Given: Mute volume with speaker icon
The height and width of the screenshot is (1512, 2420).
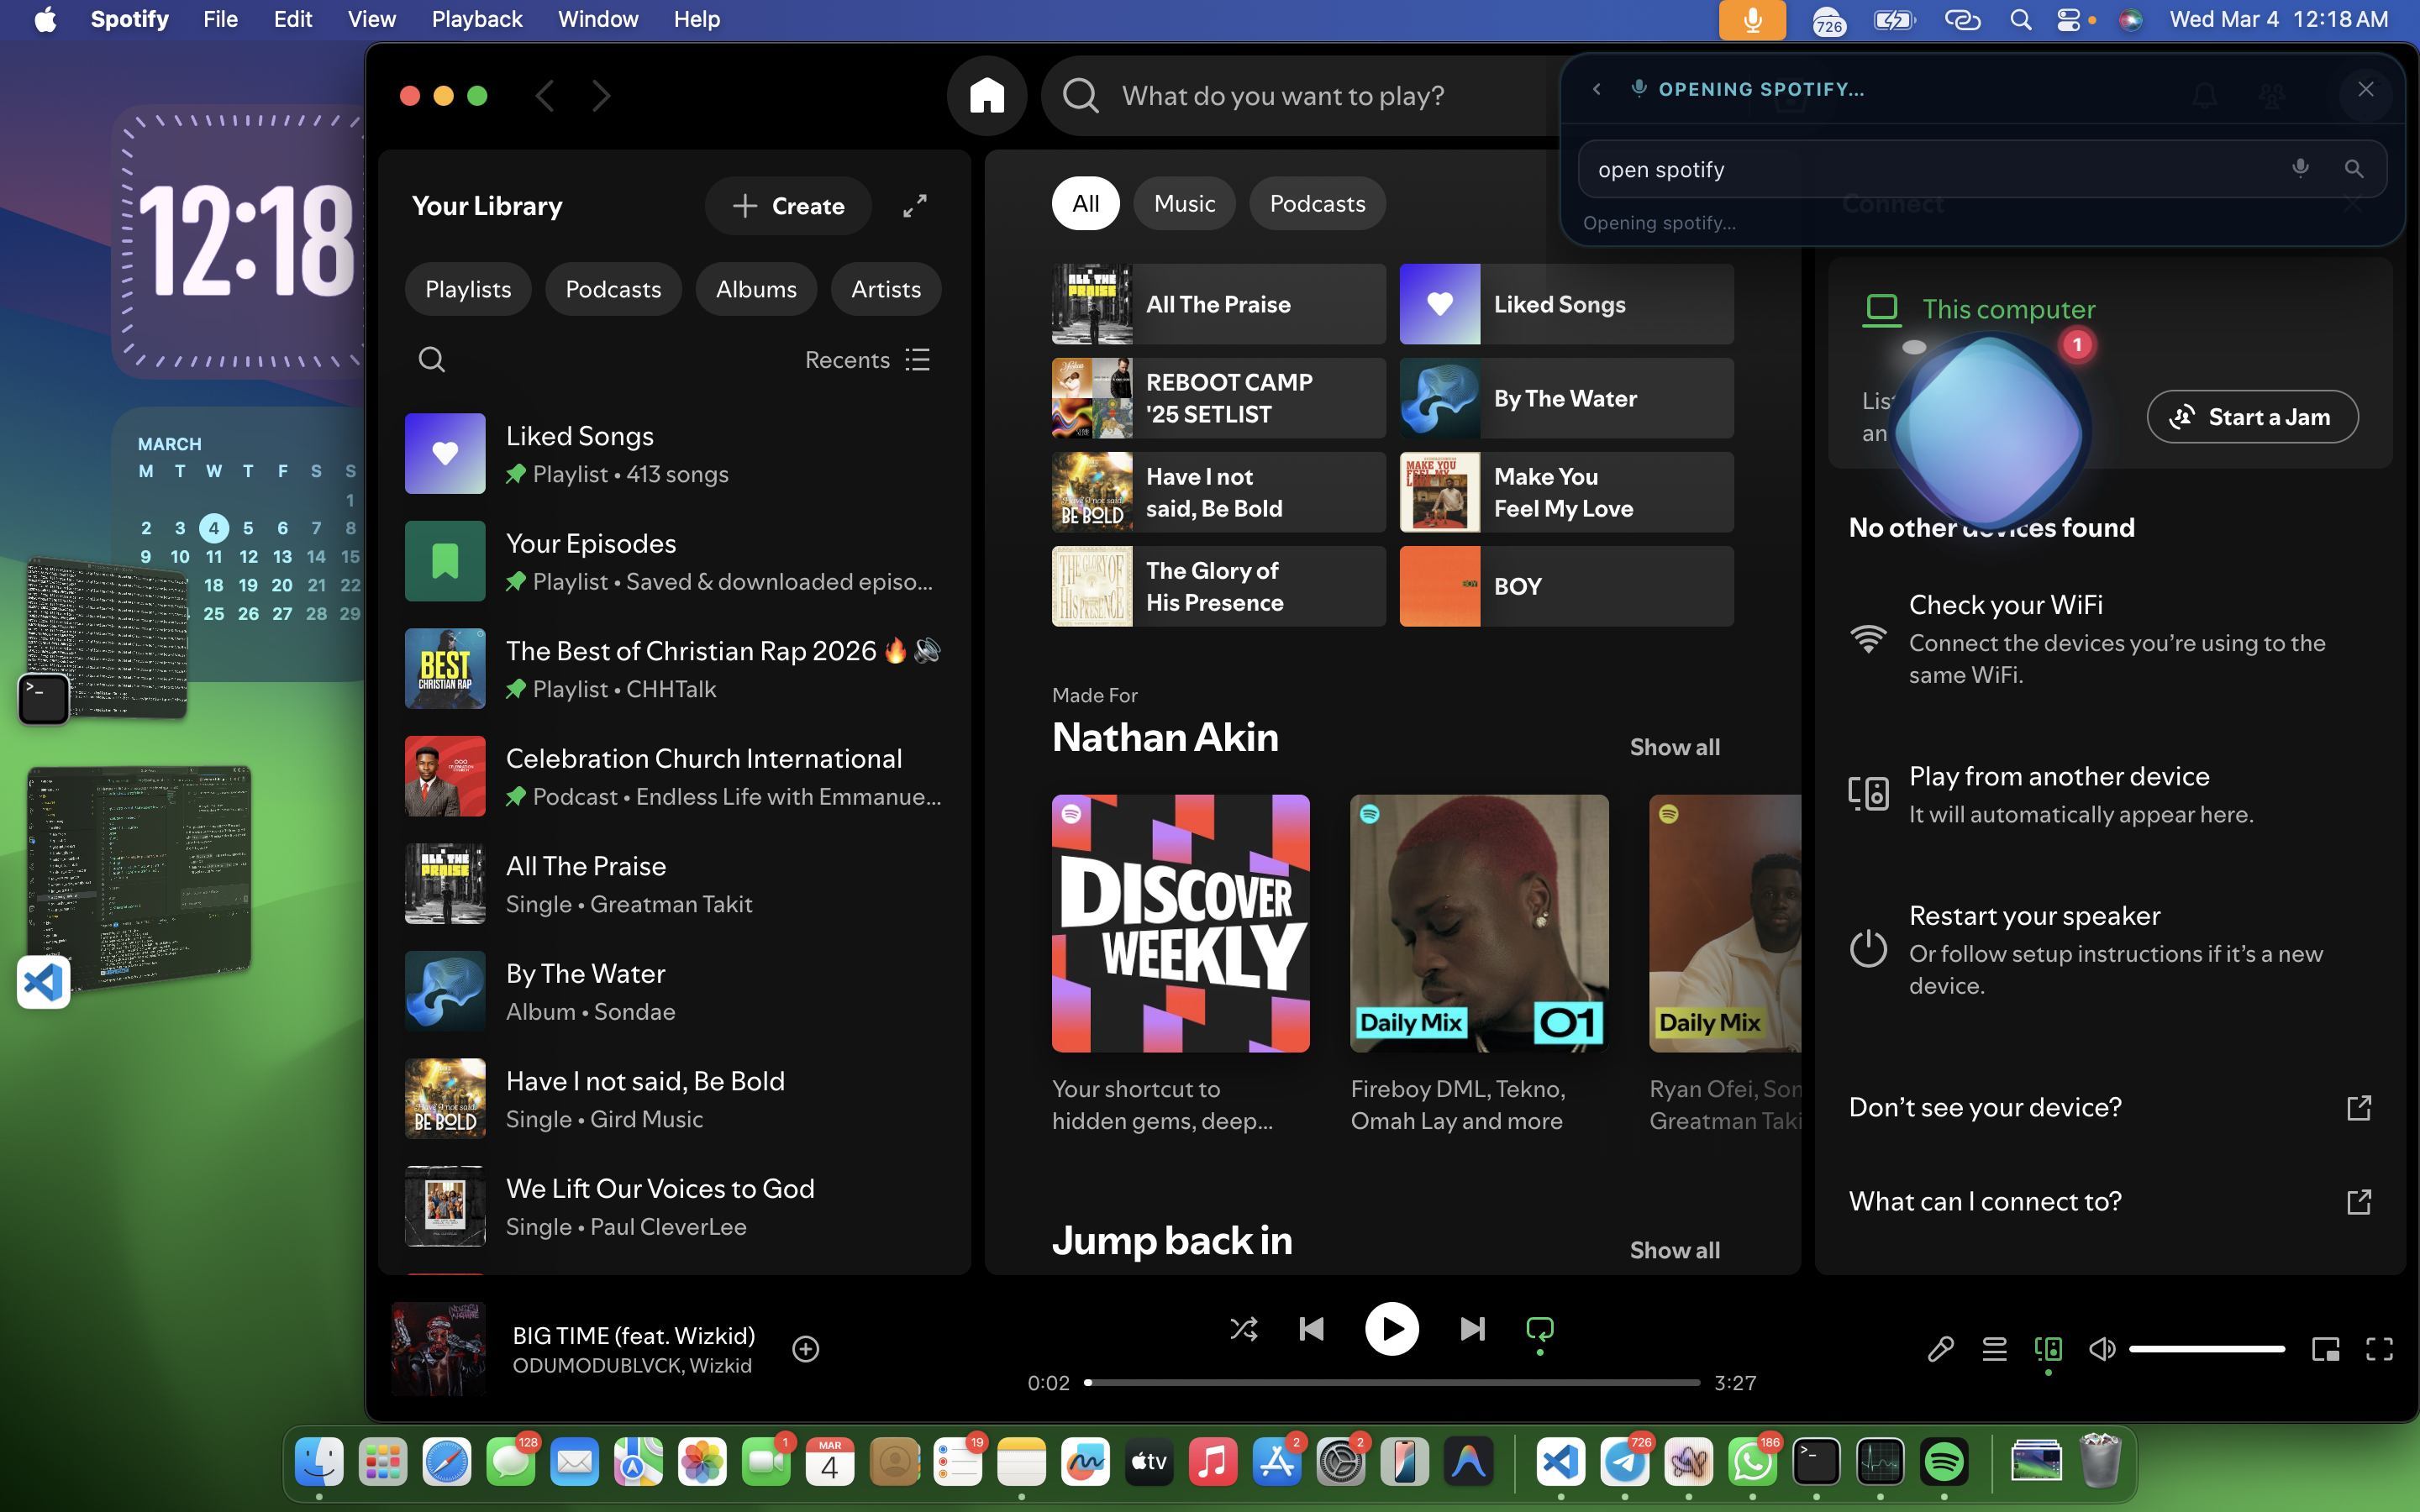Looking at the screenshot, I should (2102, 1349).
